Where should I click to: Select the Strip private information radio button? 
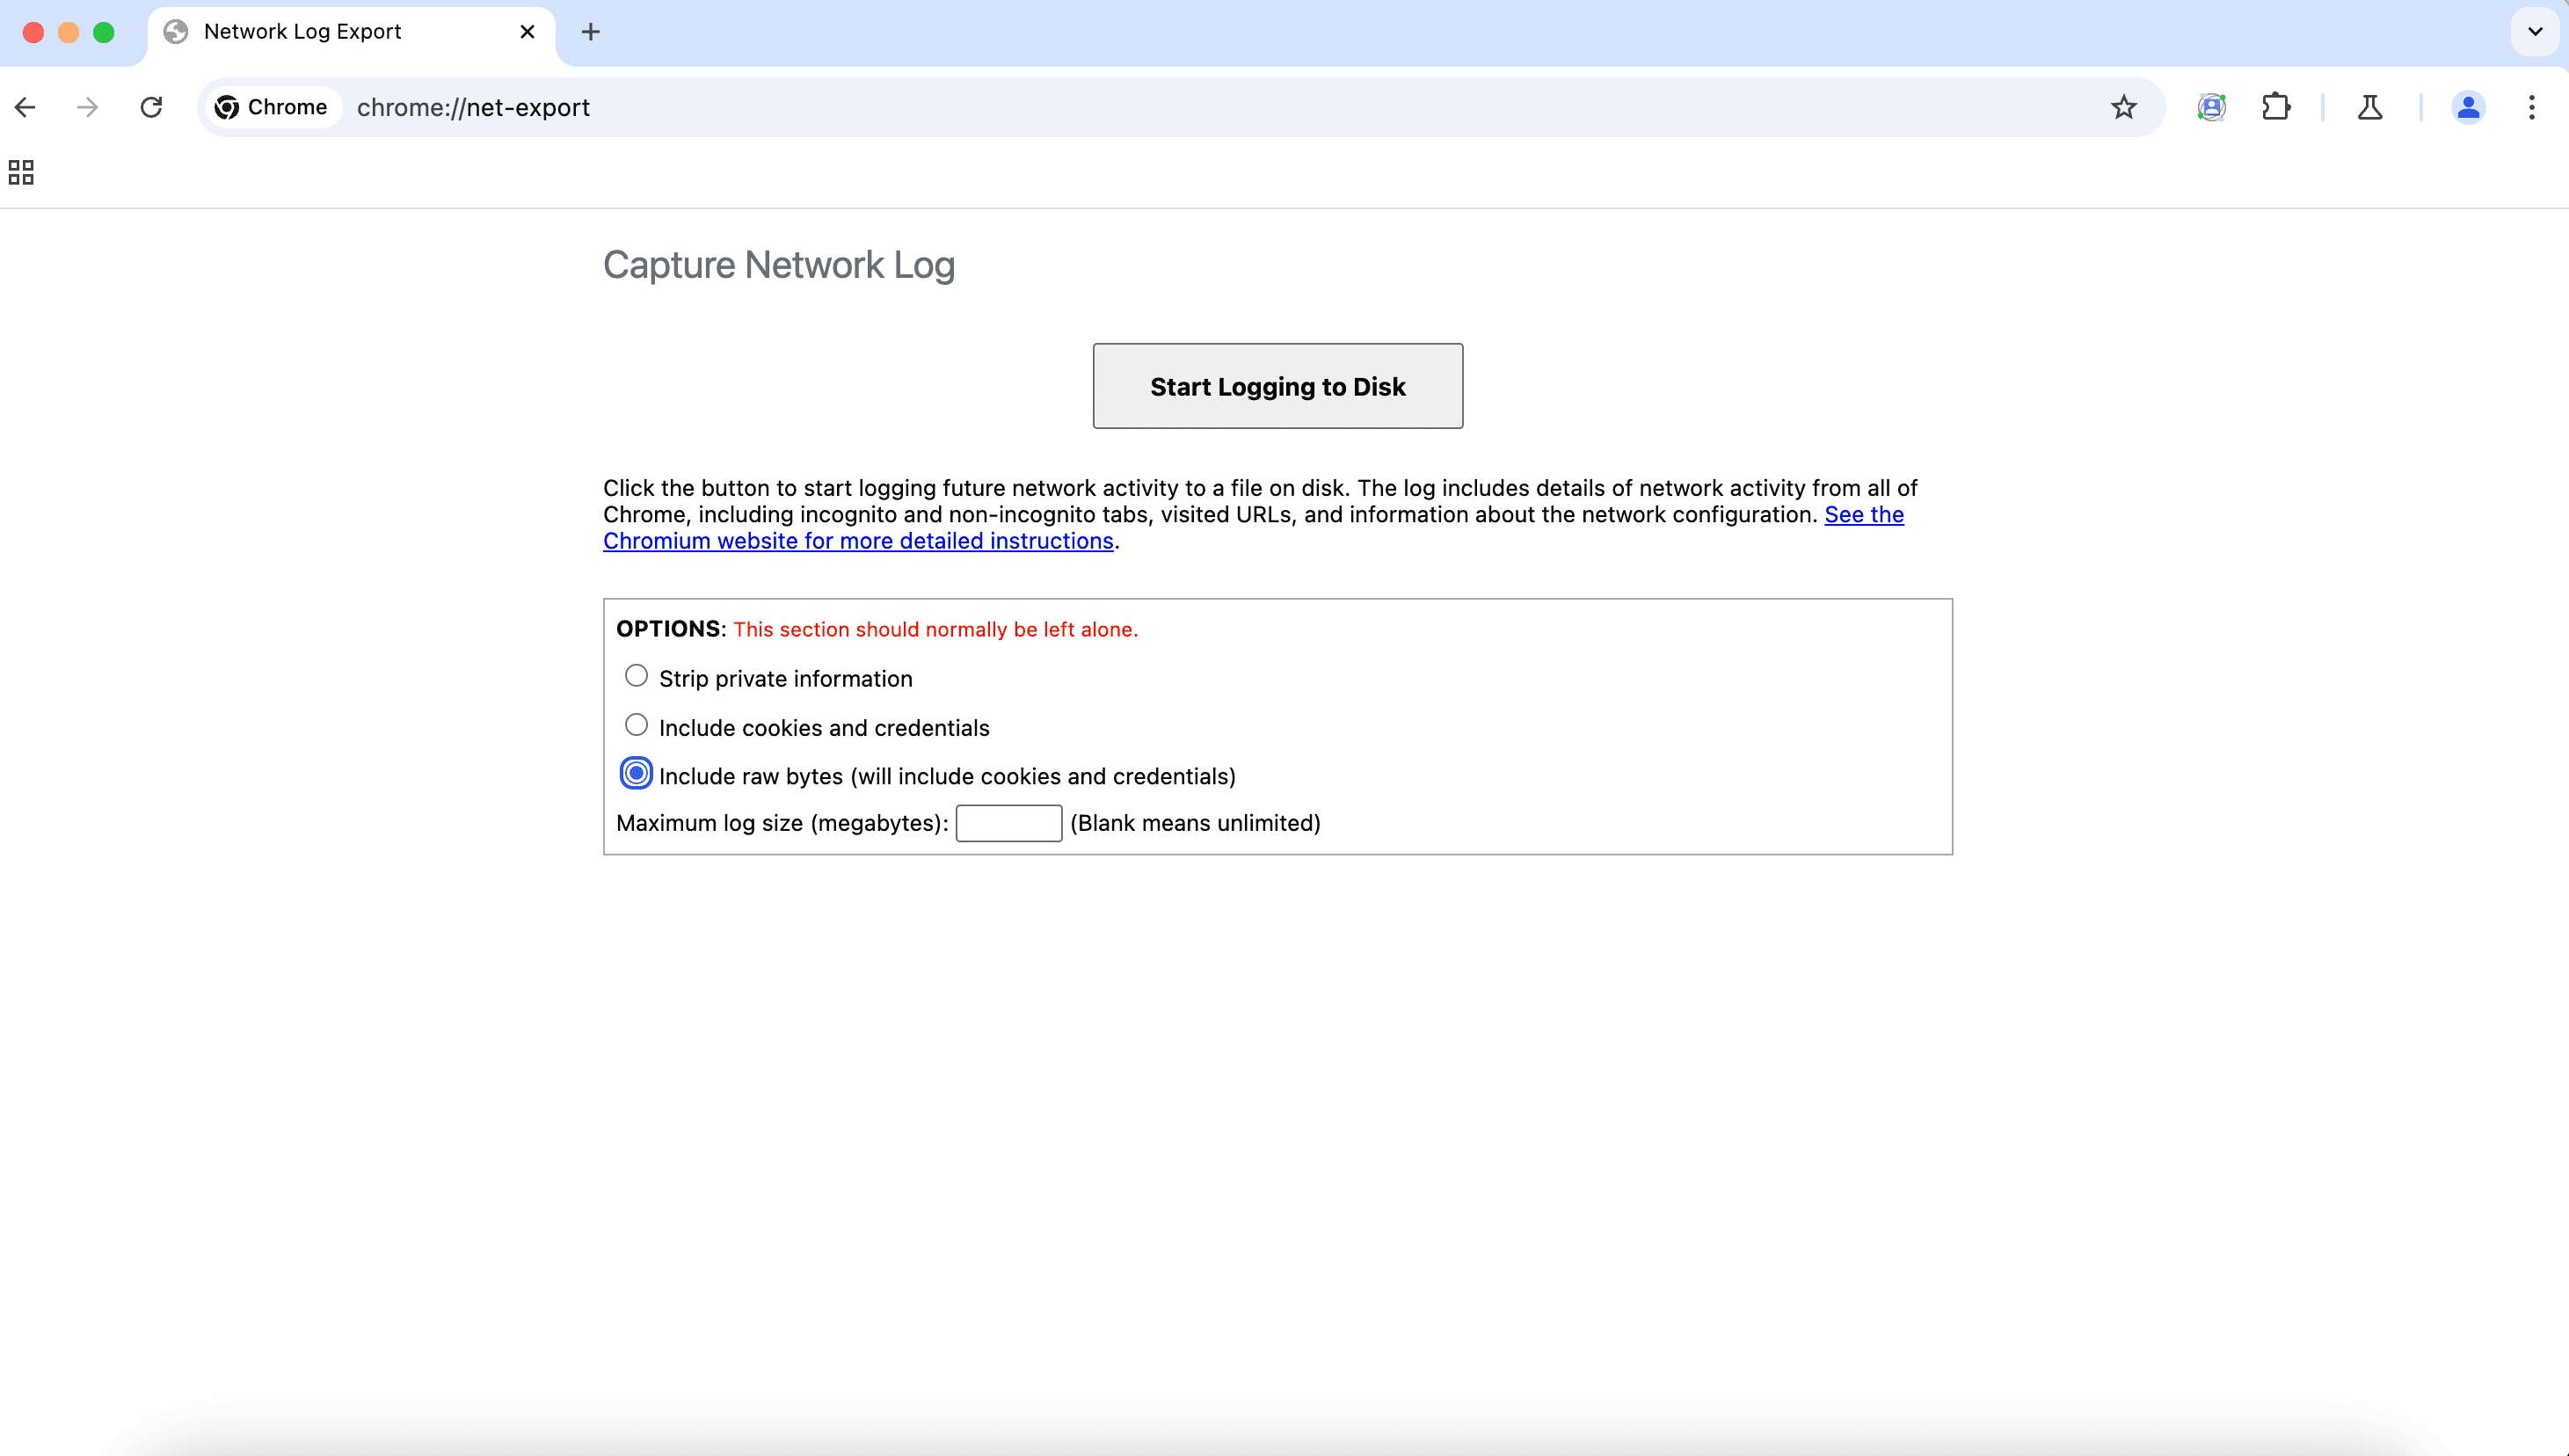click(x=635, y=676)
